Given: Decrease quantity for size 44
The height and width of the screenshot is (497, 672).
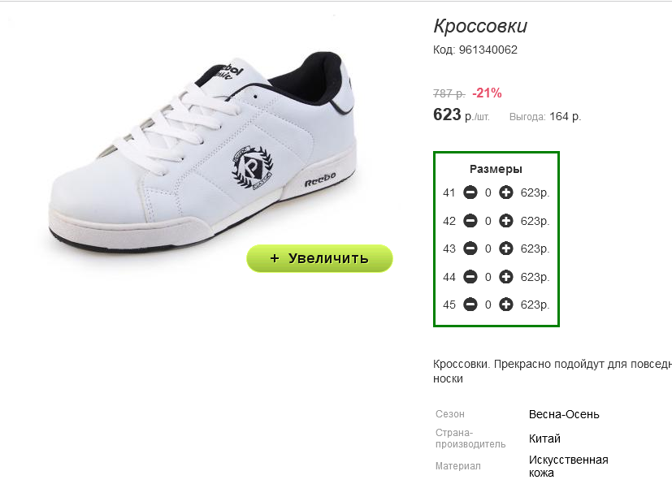Looking at the screenshot, I should [x=470, y=277].
